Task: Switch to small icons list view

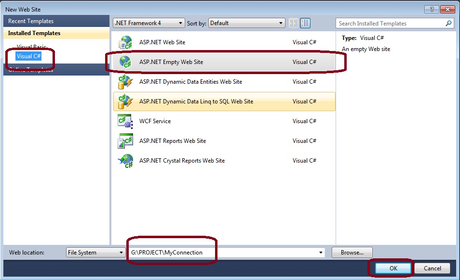Action: (x=294, y=23)
